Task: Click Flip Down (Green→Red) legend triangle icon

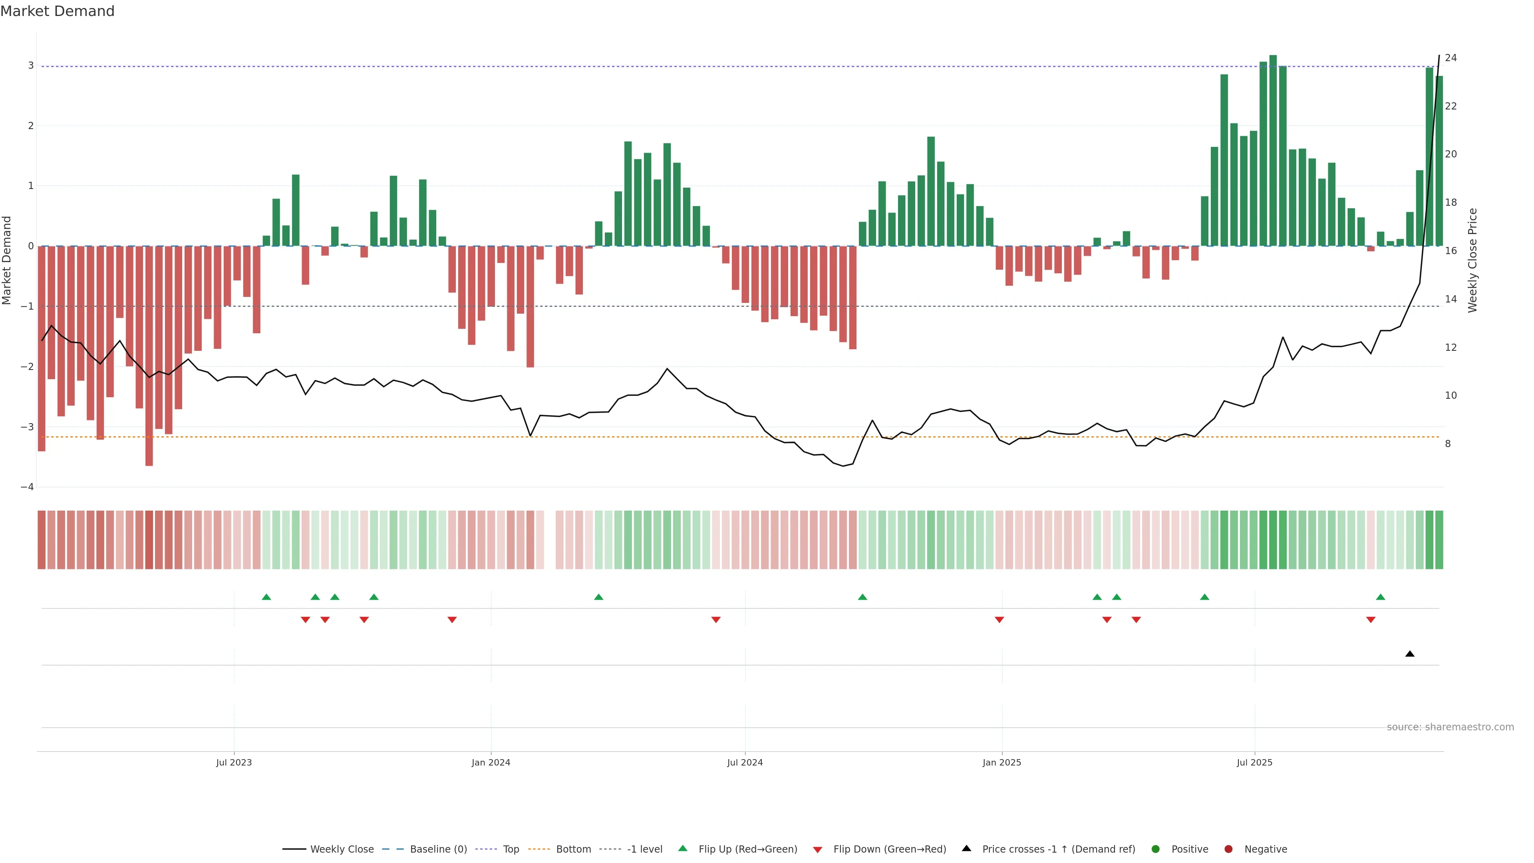Action: tap(818, 850)
